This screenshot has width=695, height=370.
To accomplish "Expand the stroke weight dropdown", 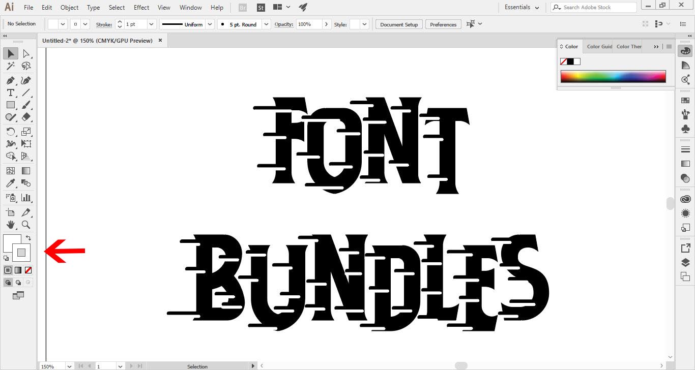I will pyautogui.click(x=152, y=24).
